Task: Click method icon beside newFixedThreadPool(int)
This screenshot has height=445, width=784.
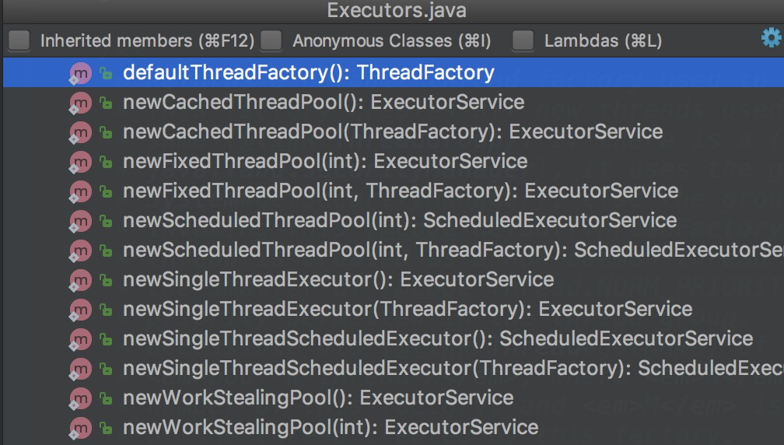Action: tap(80, 162)
